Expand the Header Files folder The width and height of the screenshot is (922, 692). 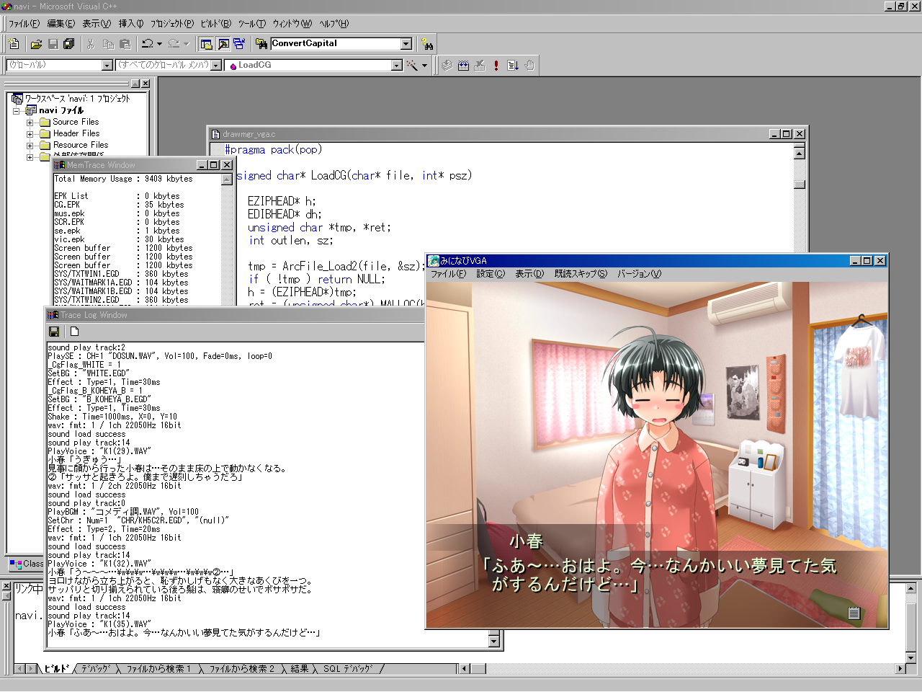click(x=30, y=134)
